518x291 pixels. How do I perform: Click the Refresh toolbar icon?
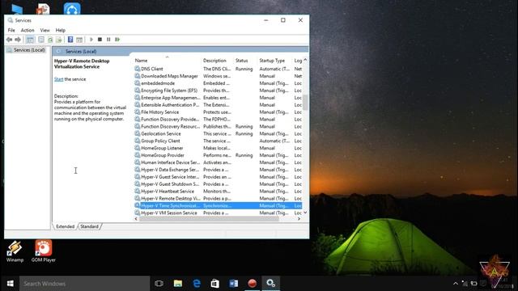(50, 40)
